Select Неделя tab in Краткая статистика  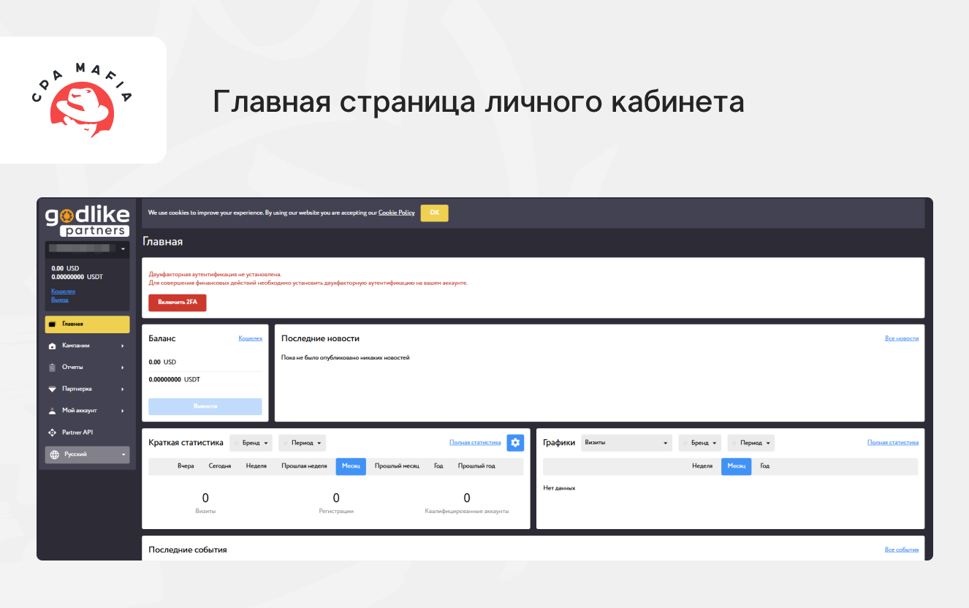256,466
